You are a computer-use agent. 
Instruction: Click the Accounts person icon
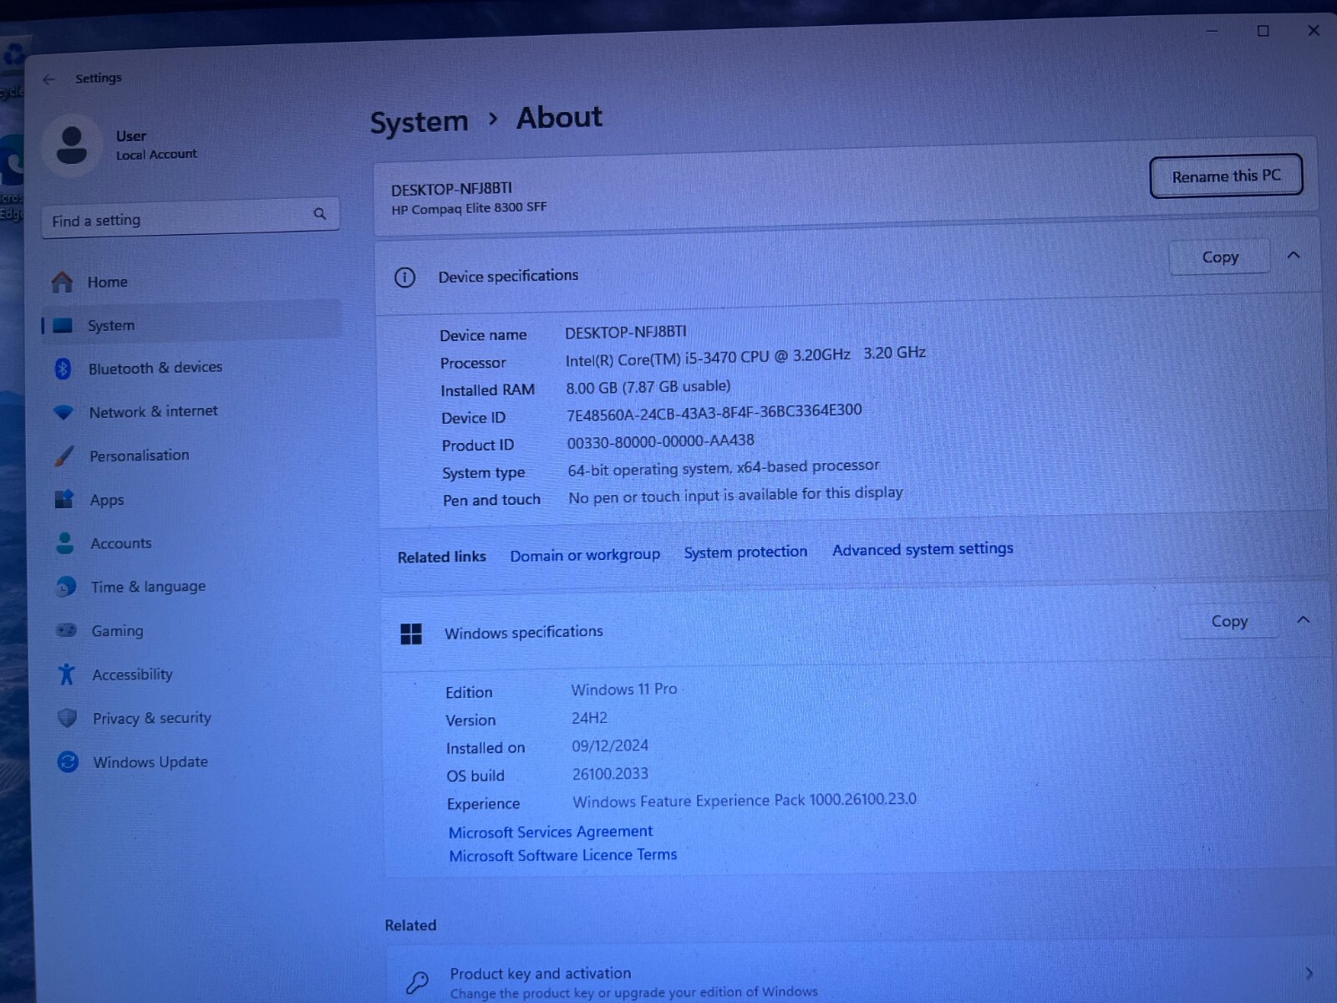click(x=65, y=543)
